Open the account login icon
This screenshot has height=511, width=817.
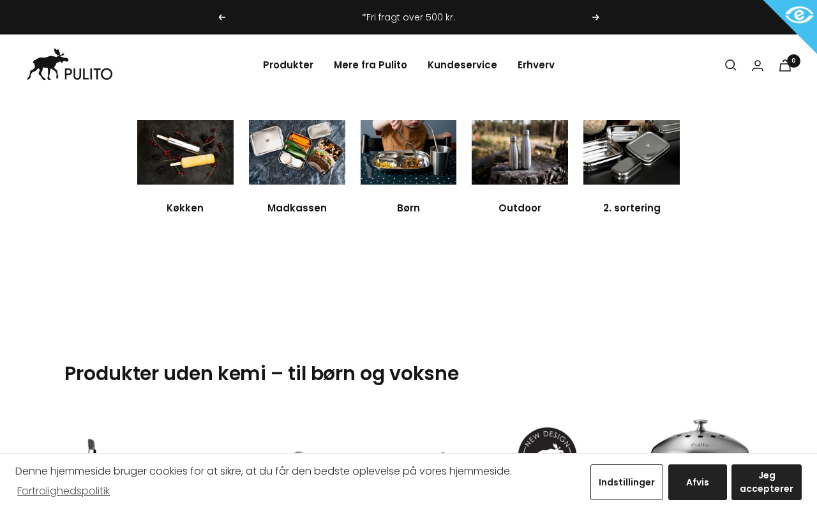[x=758, y=65]
